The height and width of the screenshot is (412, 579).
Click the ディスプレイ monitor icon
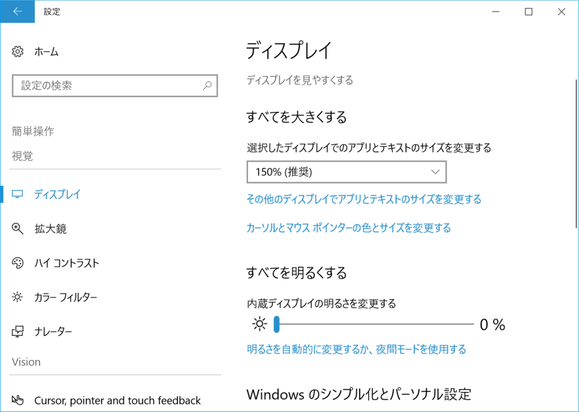pyautogui.click(x=18, y=194)
